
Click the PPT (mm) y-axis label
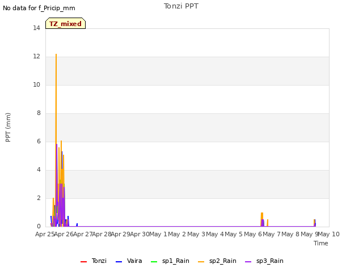[8, 127]
